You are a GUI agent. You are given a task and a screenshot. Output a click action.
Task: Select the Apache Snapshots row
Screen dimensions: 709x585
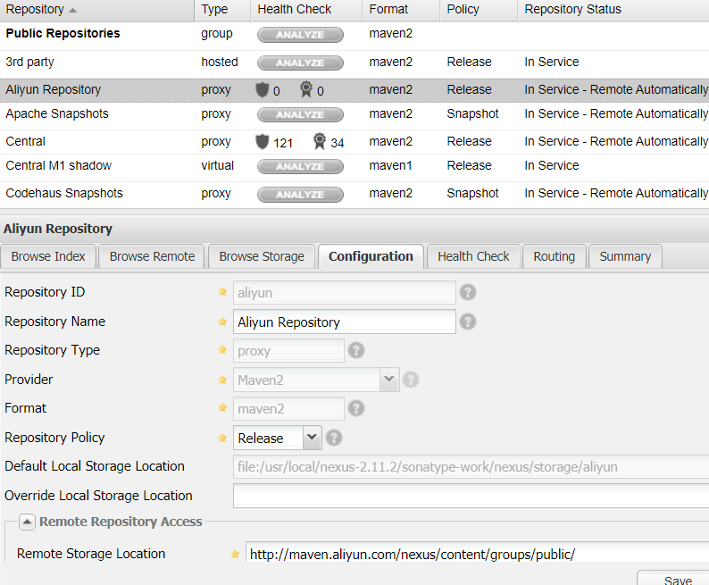coord(354,115)
